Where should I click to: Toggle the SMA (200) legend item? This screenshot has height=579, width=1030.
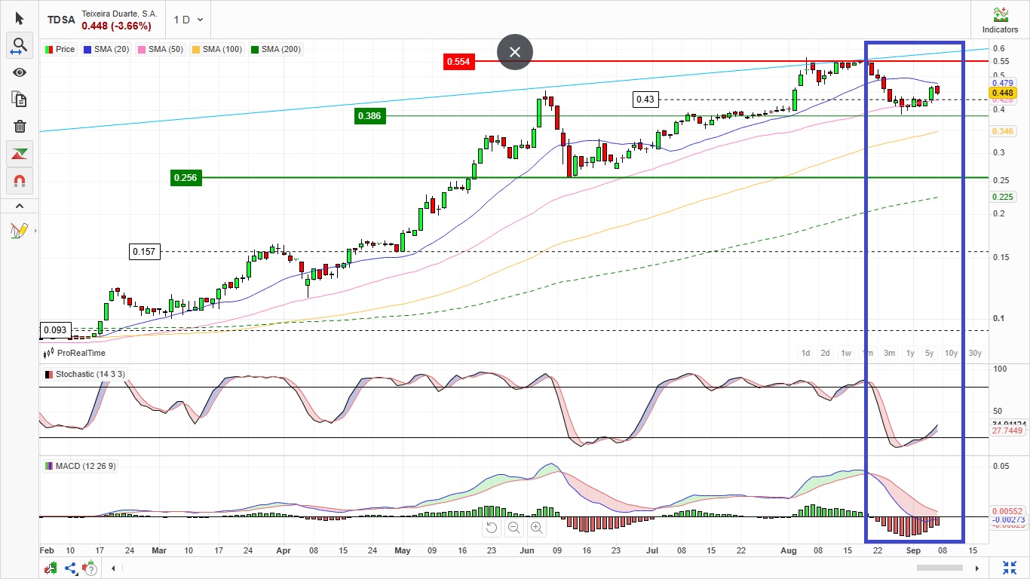(276, 49)
